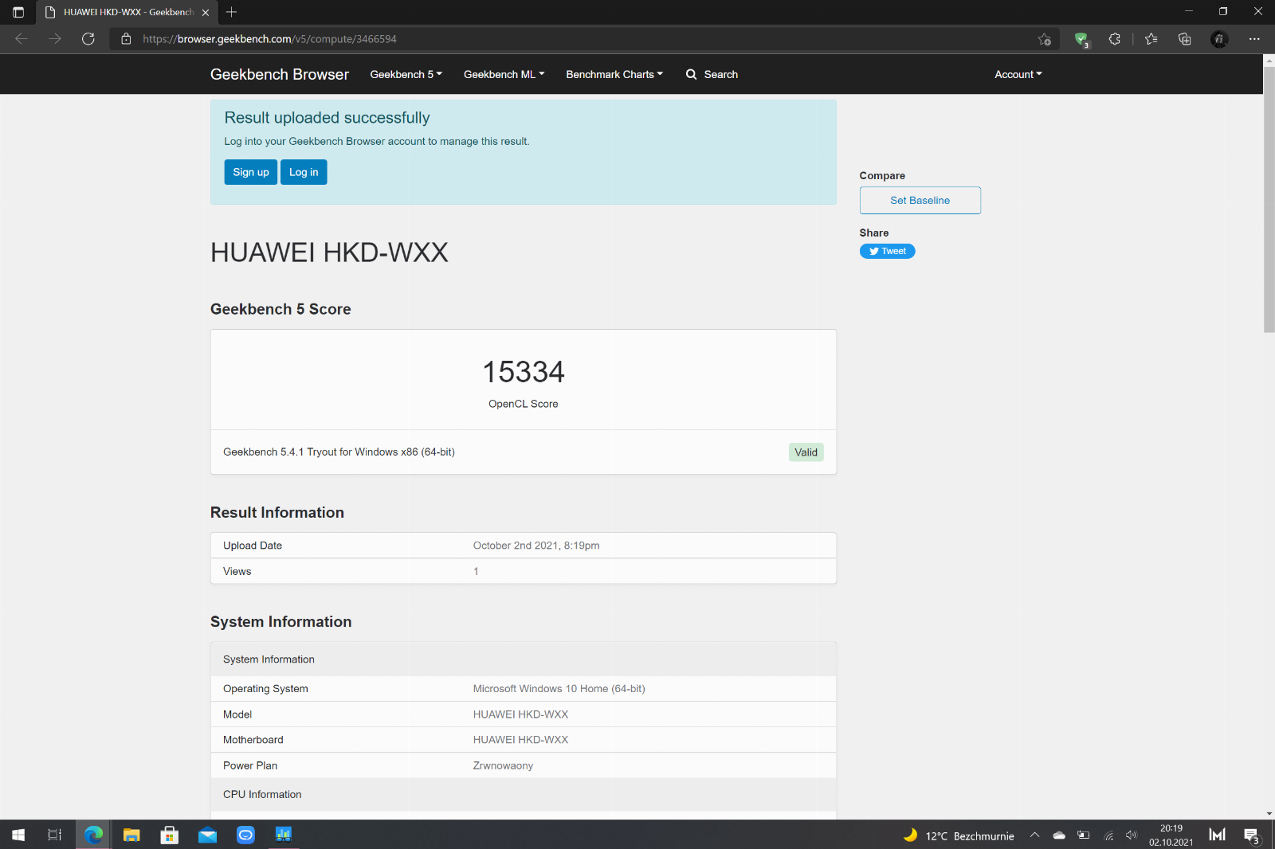Expand the Geekbench 5 dropdown

pyautogui.click(x=406, y=74)
